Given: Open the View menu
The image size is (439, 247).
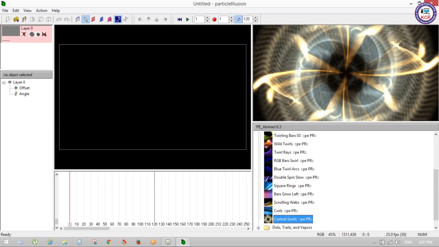Looking at the screenshot, I should point(27,11).
